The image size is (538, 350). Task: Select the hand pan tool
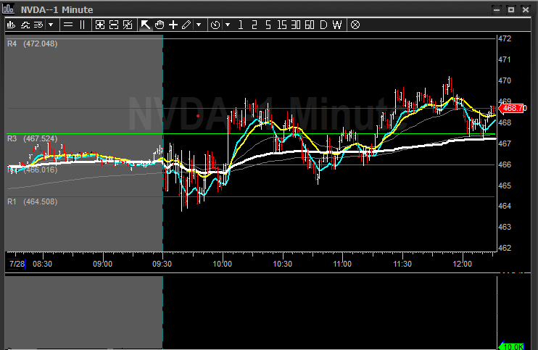(x=160, y=25)
